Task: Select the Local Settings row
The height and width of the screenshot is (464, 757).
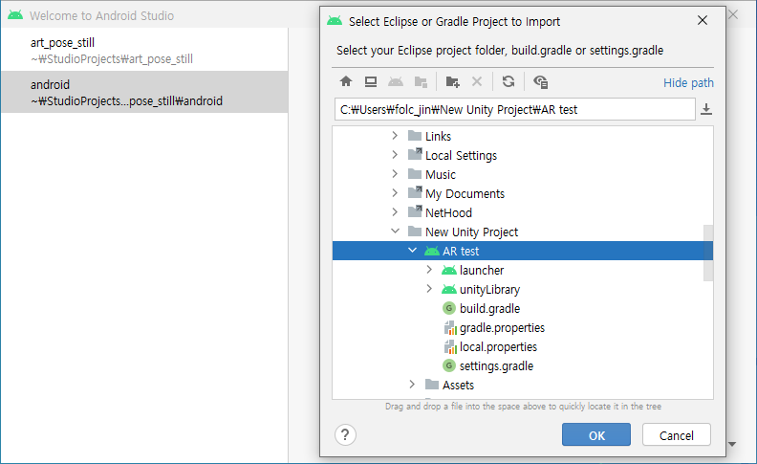Action: click(x=523, y=155)
